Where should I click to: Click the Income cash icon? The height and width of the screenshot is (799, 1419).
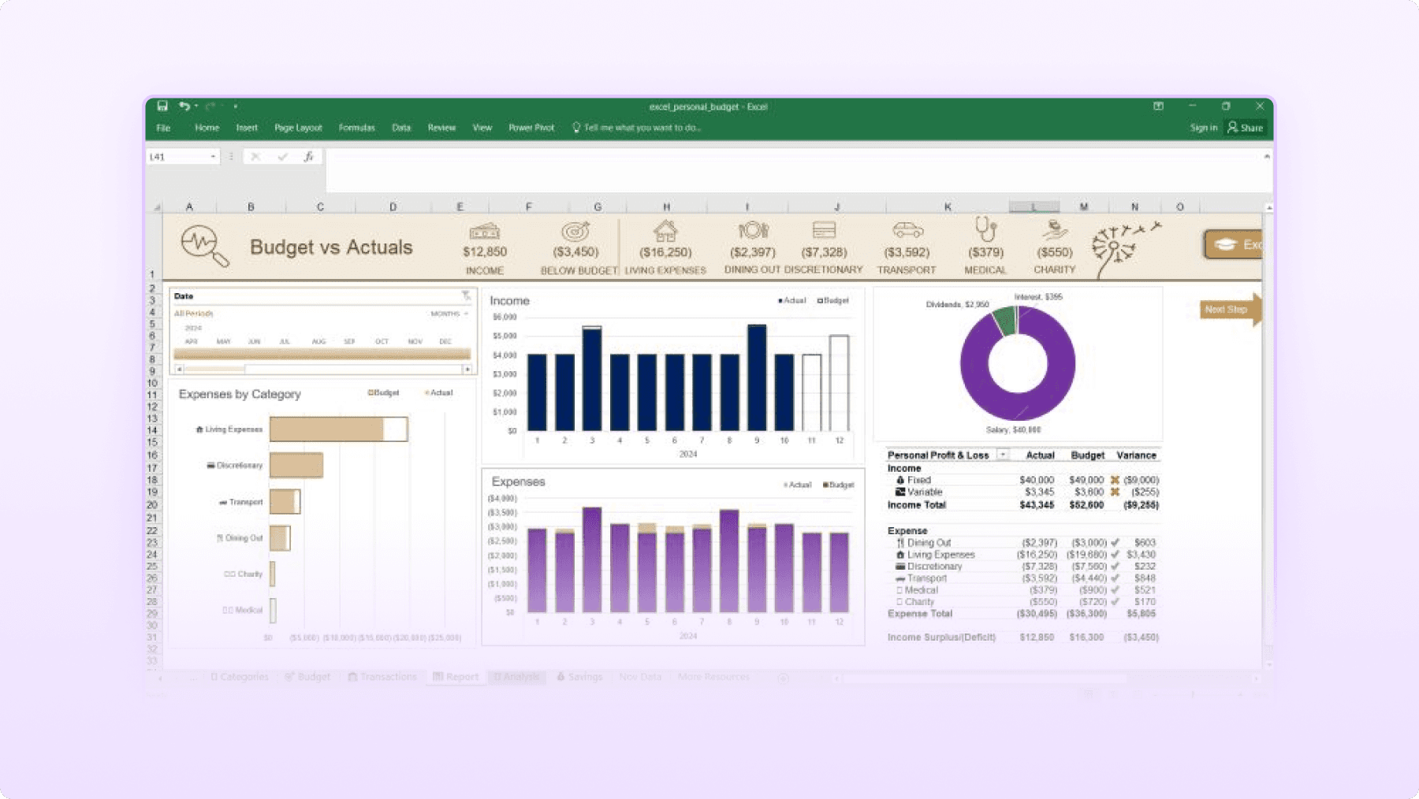click(484, 231)
